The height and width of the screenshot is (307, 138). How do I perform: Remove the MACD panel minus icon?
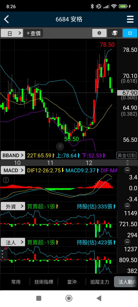click(127, 170)
